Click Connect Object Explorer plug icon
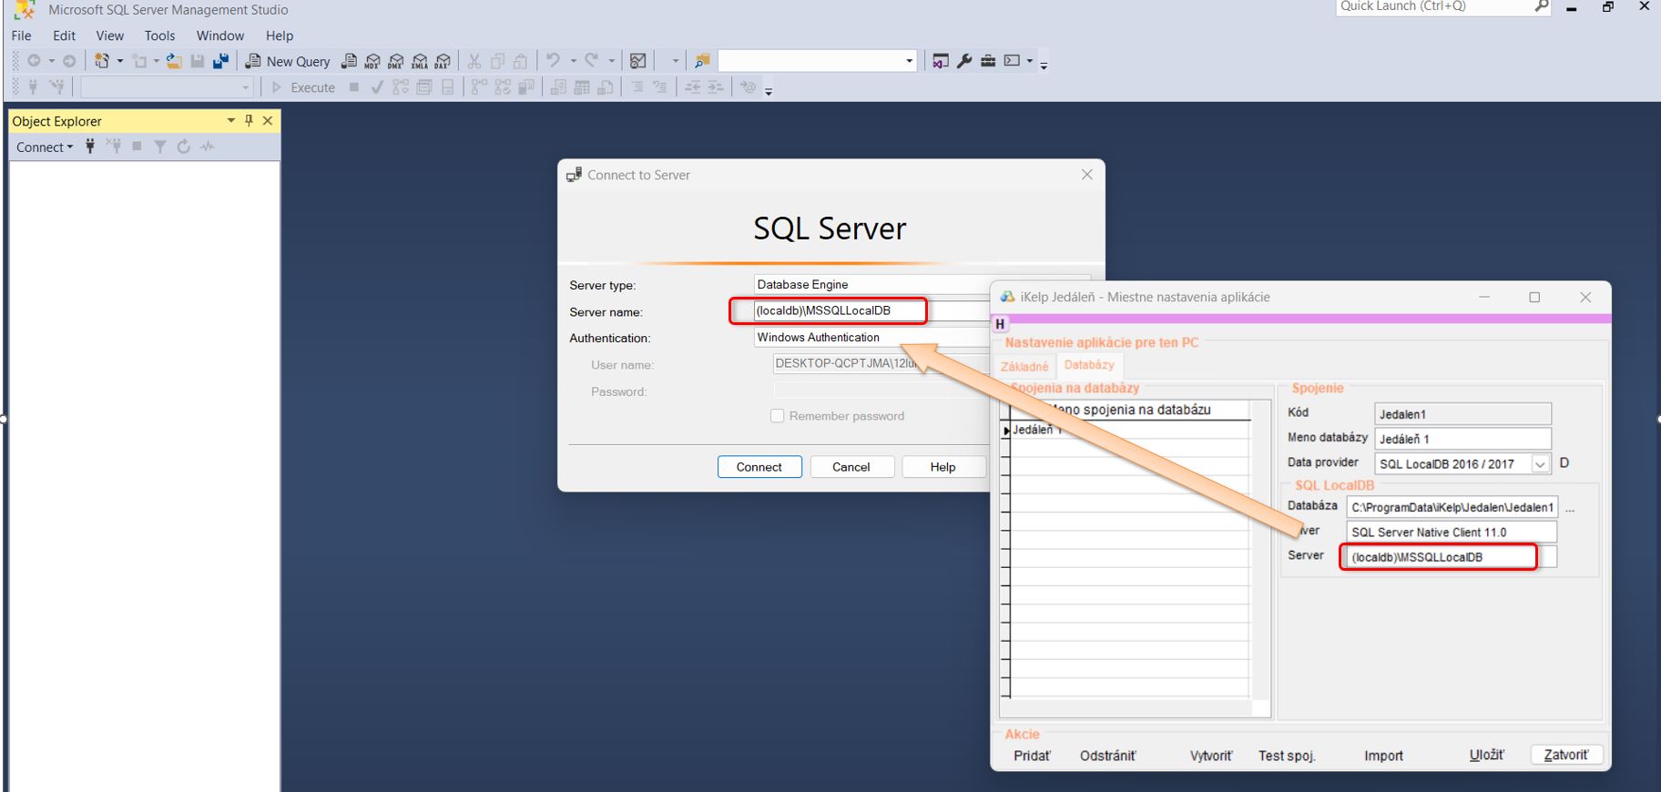 click(x=90, y=147)
